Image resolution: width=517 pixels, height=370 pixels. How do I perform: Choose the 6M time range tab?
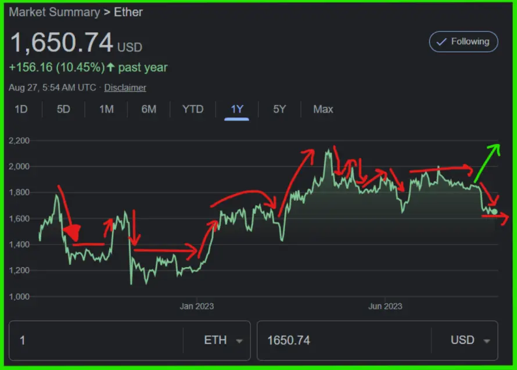tap(149, 109)
